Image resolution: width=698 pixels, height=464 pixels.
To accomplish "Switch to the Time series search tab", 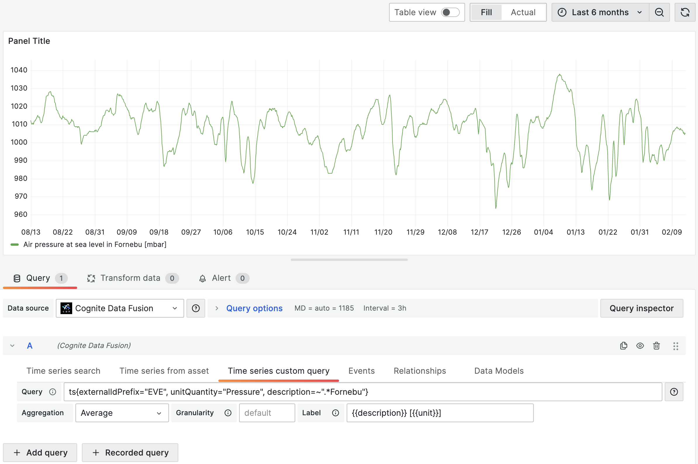I will click(x=63, y=371).
